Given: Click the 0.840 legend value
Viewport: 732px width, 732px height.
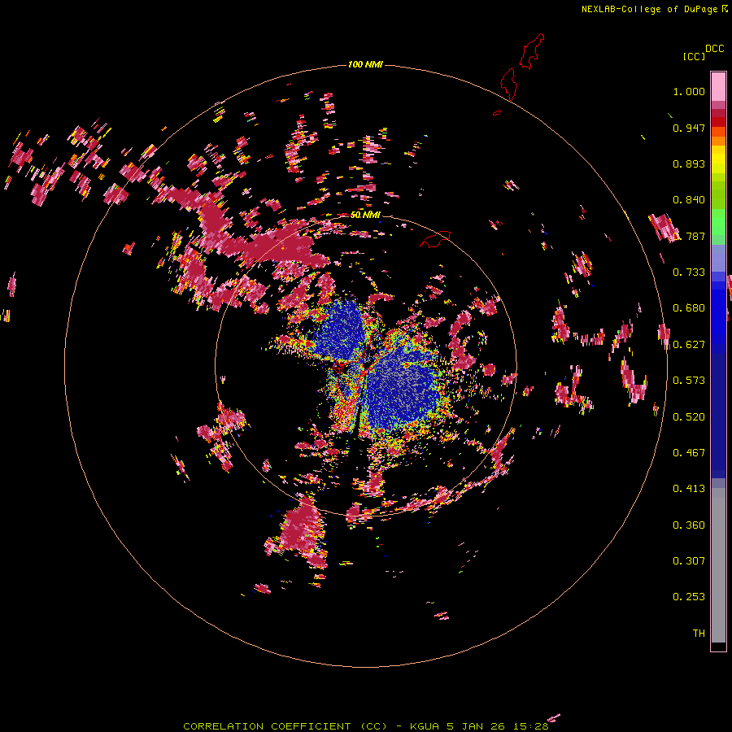Looking at the screenshot, I should (689, 200).
